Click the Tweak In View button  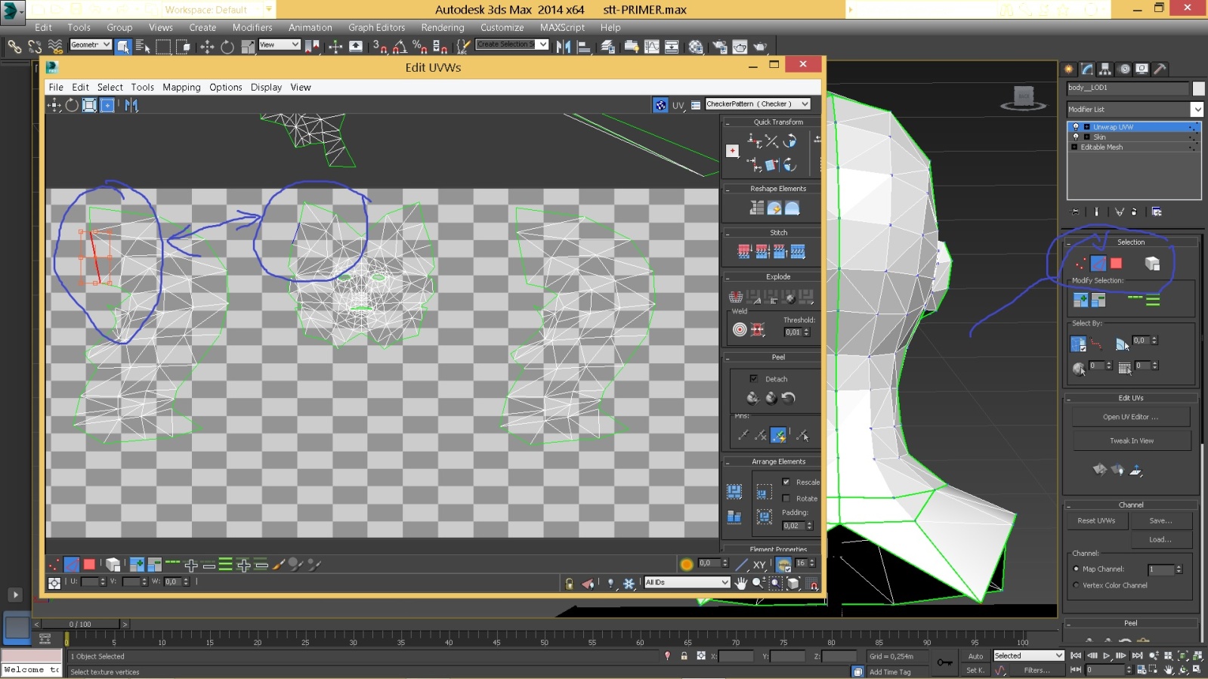coord(1131,441)
